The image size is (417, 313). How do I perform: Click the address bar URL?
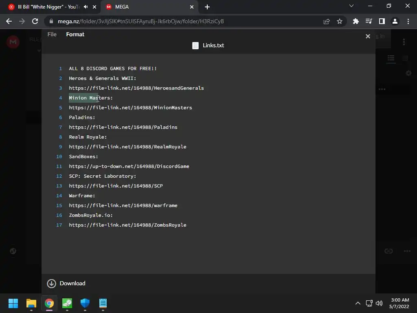click(140, 21)
